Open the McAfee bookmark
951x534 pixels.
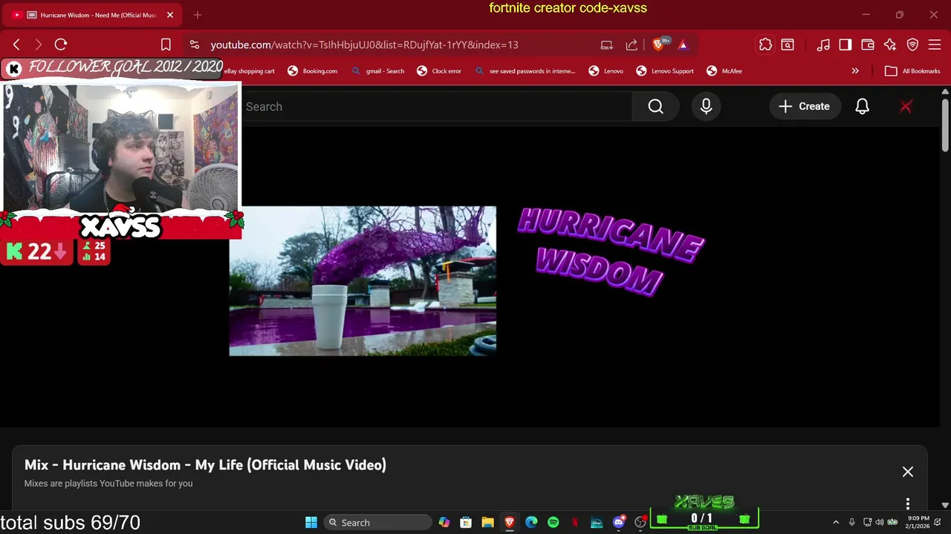724,71
